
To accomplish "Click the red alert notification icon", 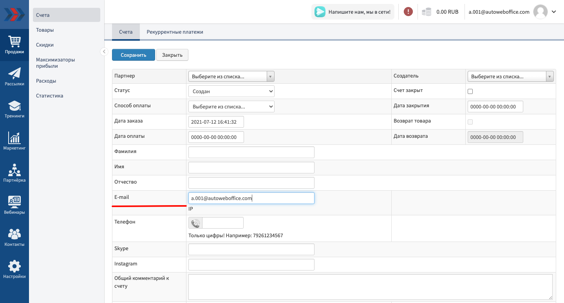I will tap(408, 12).
